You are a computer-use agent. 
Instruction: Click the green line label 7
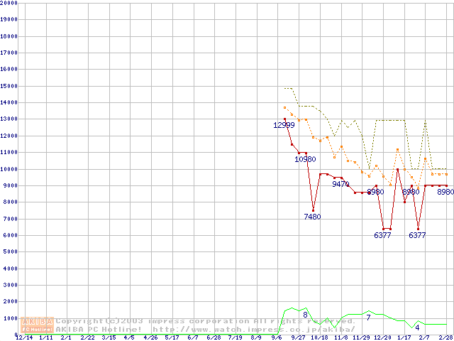pos(368,318)
